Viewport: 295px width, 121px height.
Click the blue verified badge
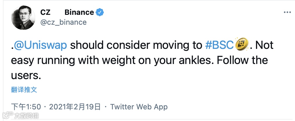tap(100, 13)
